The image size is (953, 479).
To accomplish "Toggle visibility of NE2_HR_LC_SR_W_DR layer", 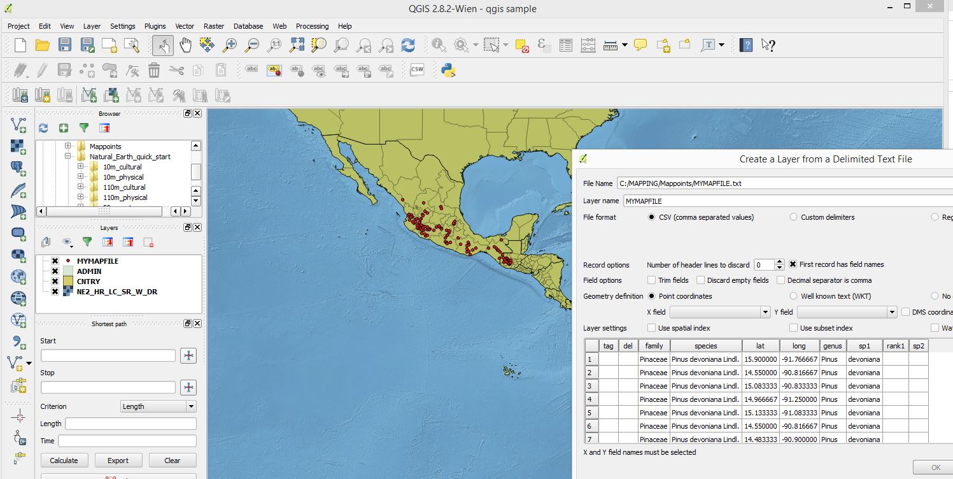I will pos(55,292).
